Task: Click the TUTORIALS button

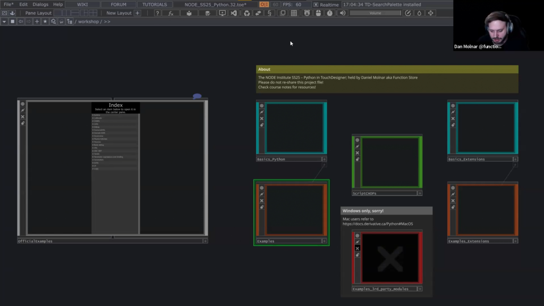Action: 155,4
